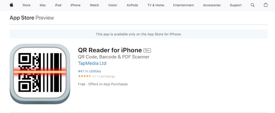Select Entertainment in the nav bar
The image size is (275, 113).
183,5
